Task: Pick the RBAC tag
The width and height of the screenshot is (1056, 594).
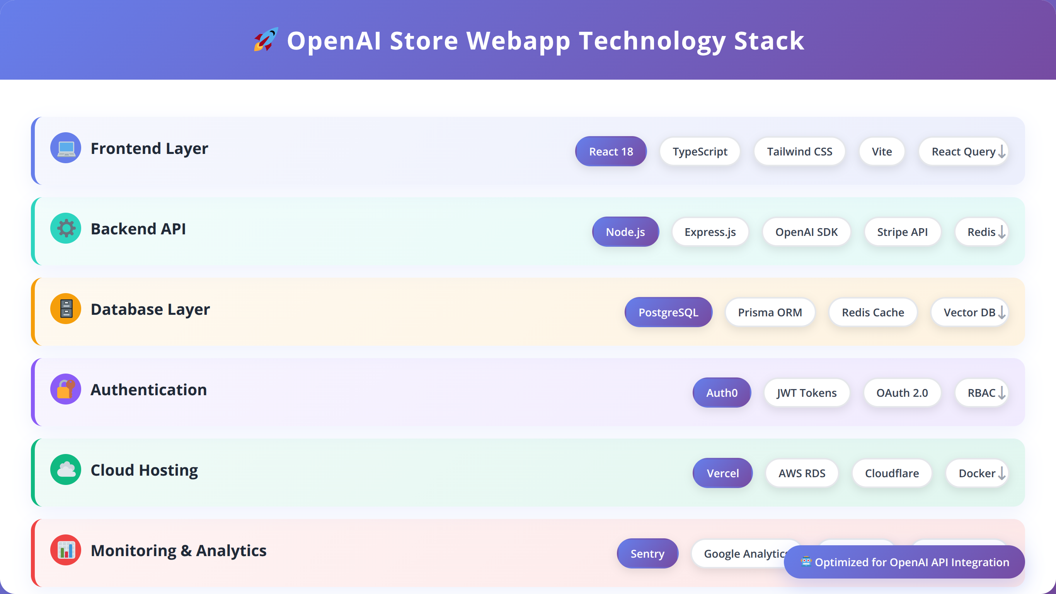Action: (981, 393)
